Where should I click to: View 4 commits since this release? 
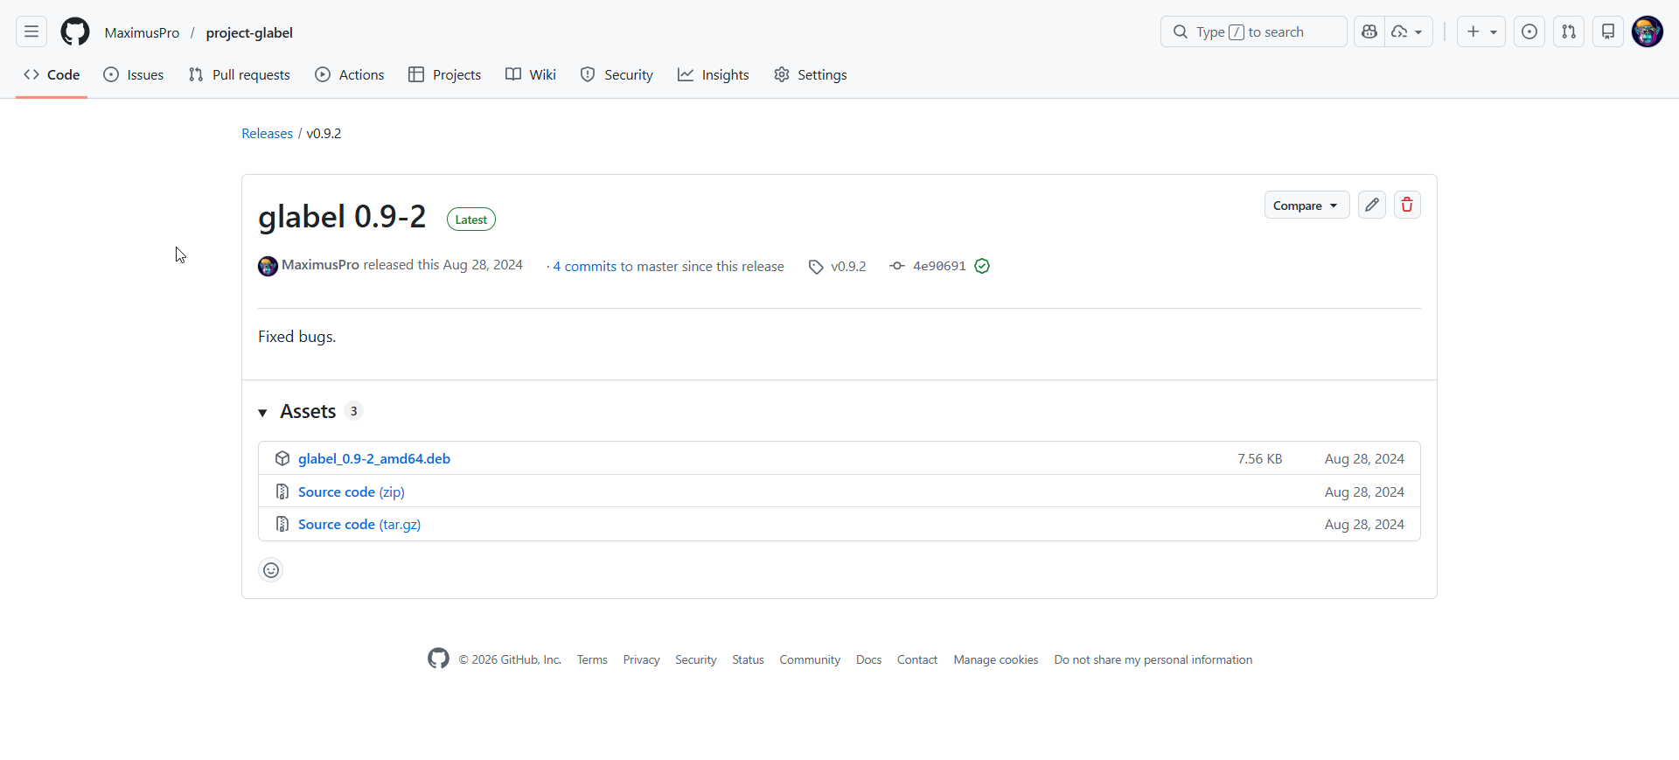[x=585, y=266]
